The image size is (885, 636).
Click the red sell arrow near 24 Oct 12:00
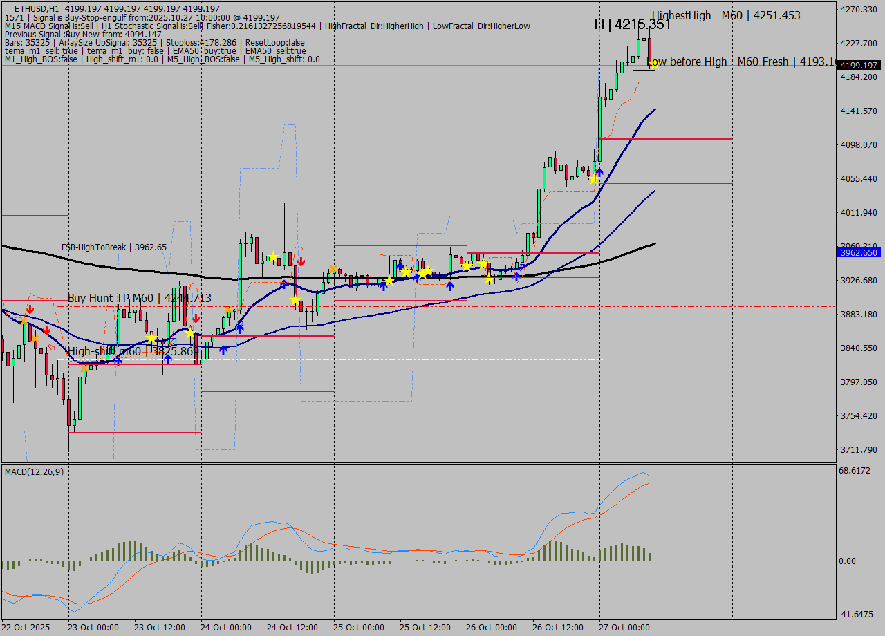coord(301,261)
